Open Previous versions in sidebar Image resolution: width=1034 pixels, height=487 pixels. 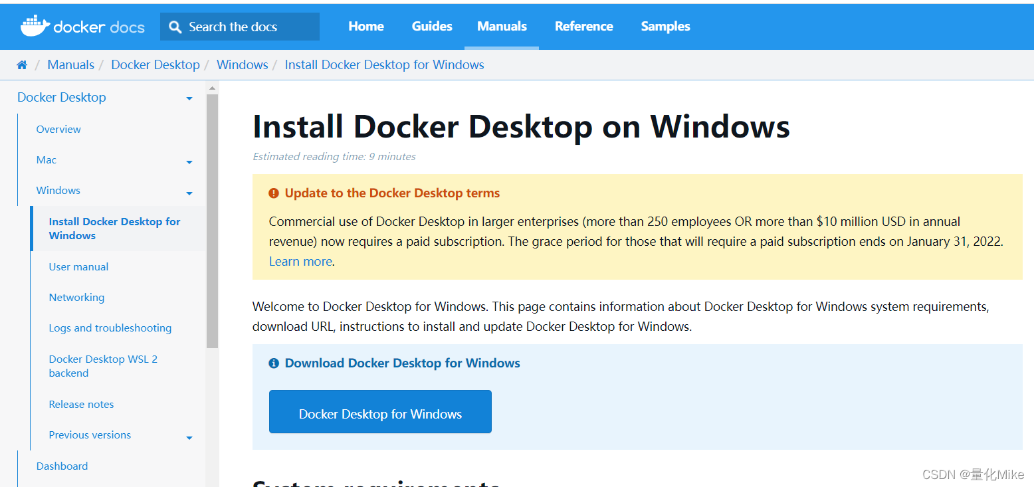tap(90, 435)
